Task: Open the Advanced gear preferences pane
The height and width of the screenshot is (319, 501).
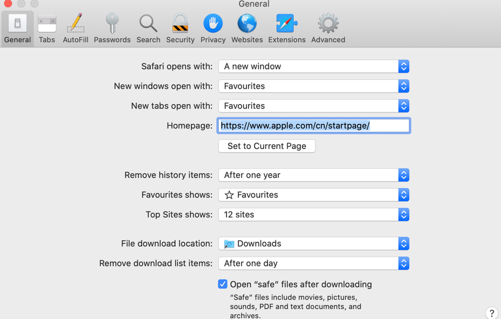Action: coord(328,29)
